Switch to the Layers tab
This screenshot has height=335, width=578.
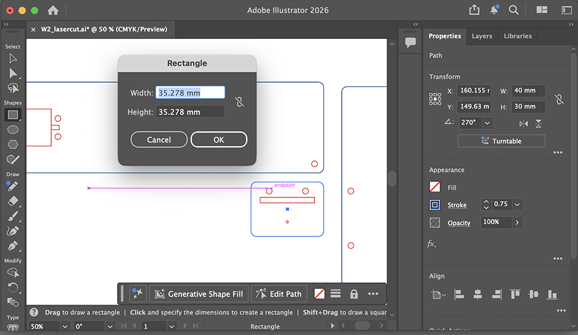(x=482, y=36)
